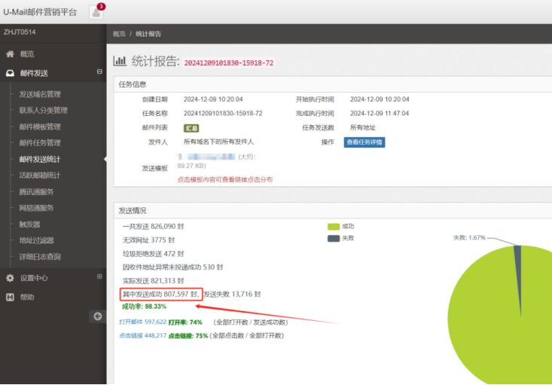Click the 打开邮件 597,622 link
This screenshot has width=552, height=385.
coord(142,322)
